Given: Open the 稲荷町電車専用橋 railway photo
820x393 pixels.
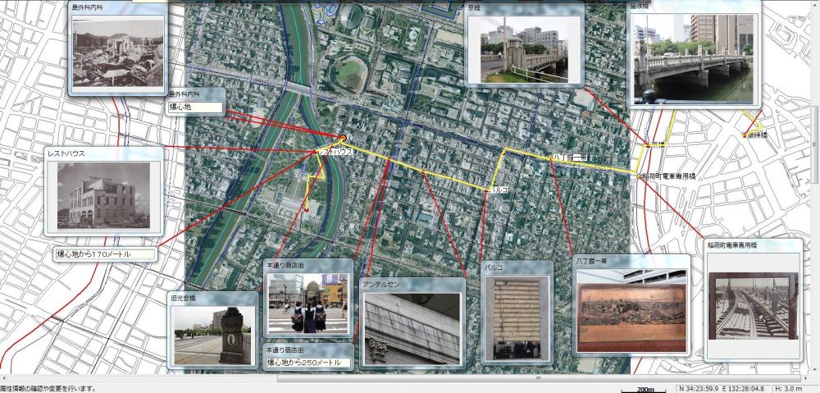Looking at the screenshot, I should point(753,307).
